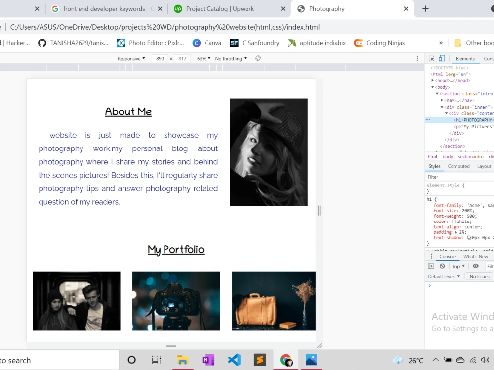Screen dimensions: 494x370
Task: Click the My Portfolio heading
Action: [176, 250]
